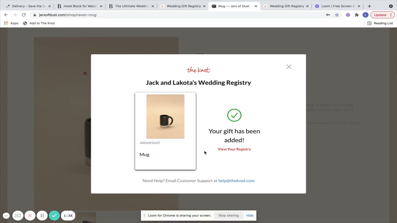Image resolution: width=397 pixels, height=223 pixels.
Task: View site lock security info
Action: point(35,15)
